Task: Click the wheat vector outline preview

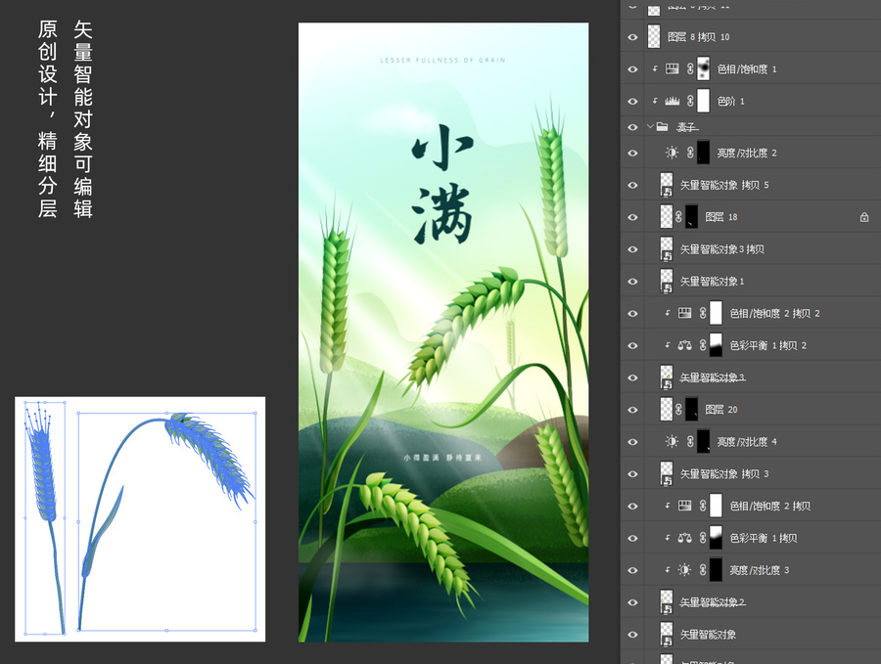Action: (x=140, y=519)
